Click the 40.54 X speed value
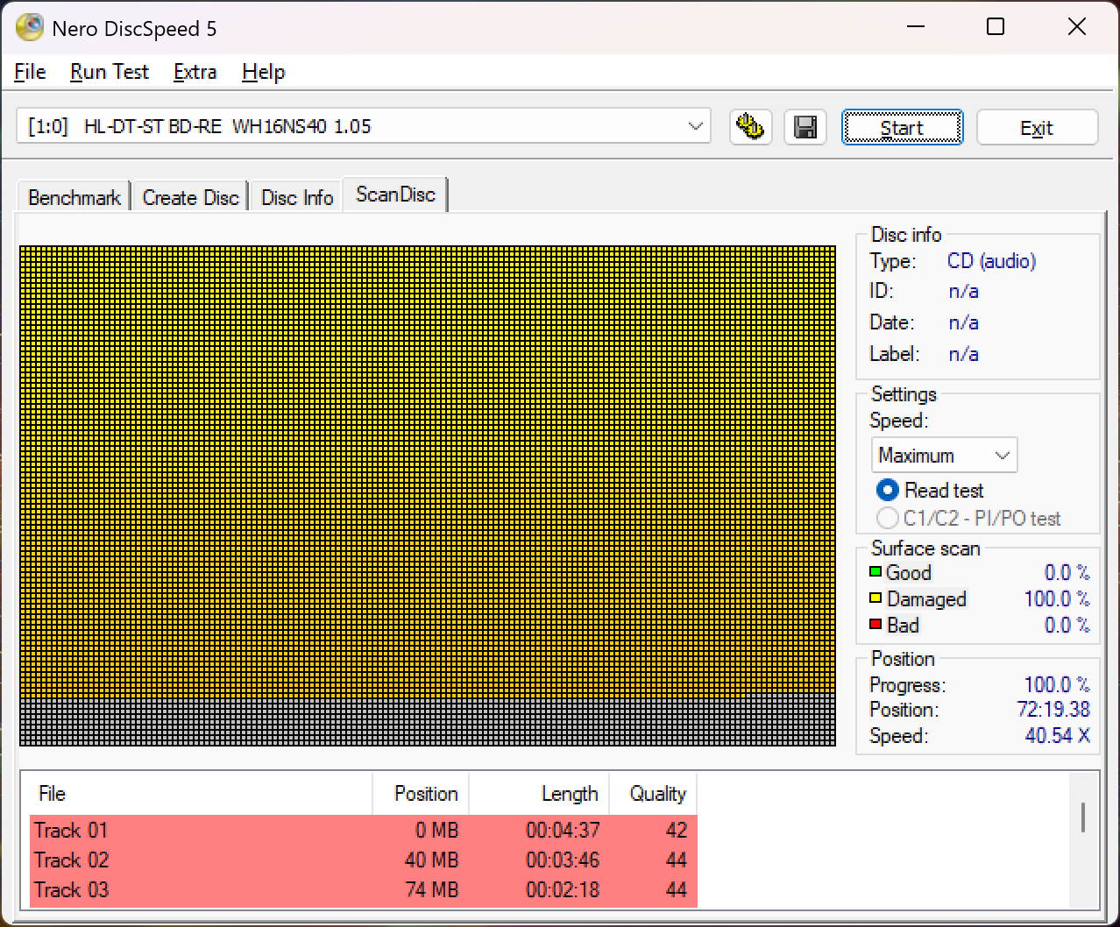1120x927 pixels. (x=1057, y=736)
